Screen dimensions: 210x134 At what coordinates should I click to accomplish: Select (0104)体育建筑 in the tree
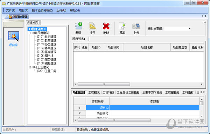[x=47, y=48]
